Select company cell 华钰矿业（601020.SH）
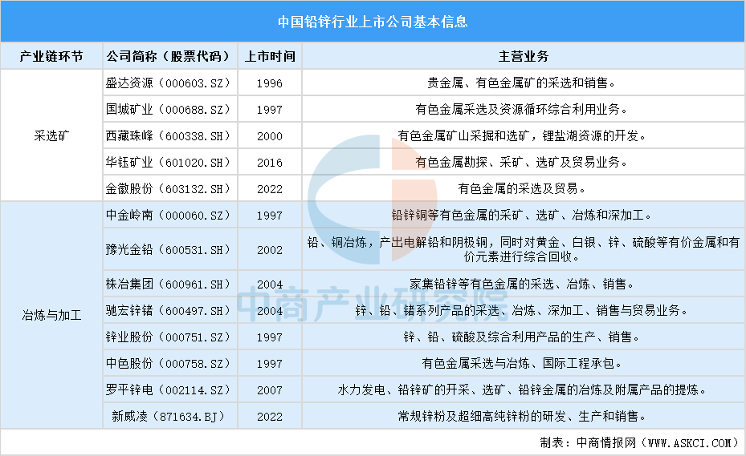Screen dimensions: 746x456 (x=170, y=163)
